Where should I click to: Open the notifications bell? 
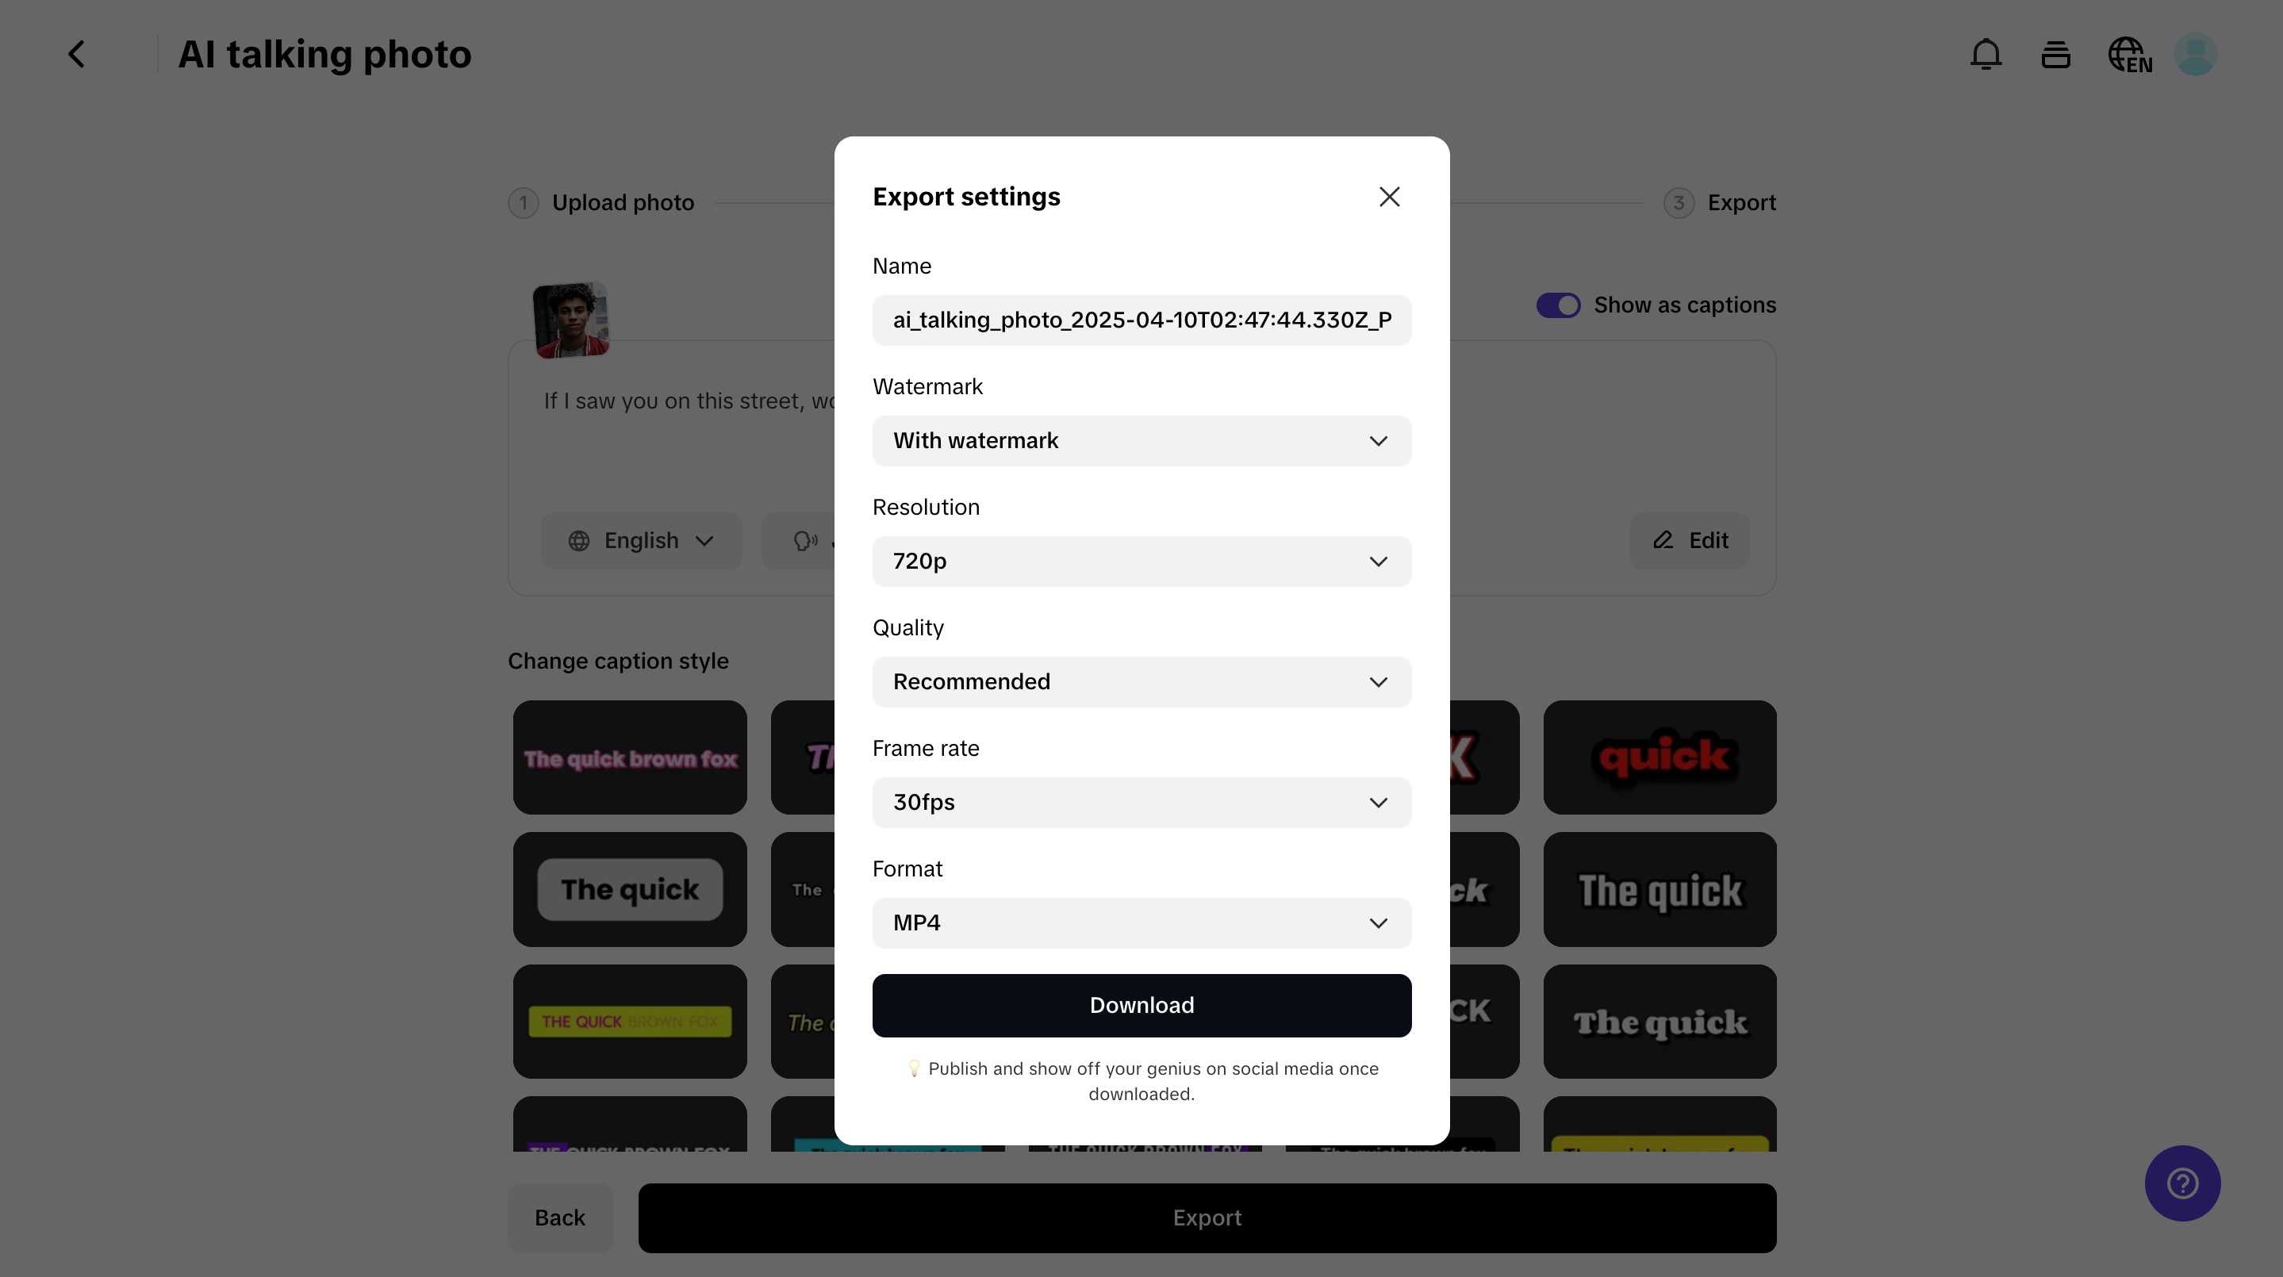click(1986, 54)
